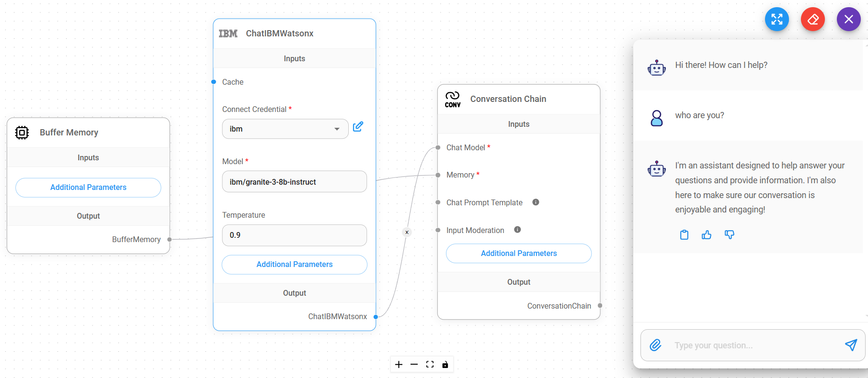Edit the ibm credential with pencil icon
Screen dimensions: 868x378
(358, 127)
